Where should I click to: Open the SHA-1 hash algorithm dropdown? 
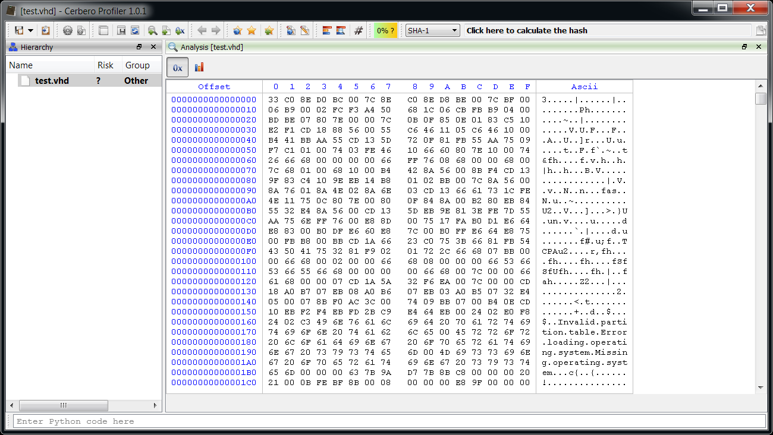432,30
